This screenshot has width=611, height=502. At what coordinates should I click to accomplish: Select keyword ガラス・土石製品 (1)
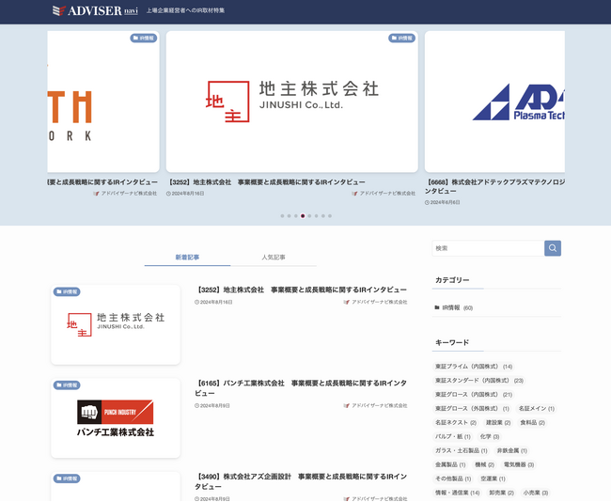click(x=462, y=451)
